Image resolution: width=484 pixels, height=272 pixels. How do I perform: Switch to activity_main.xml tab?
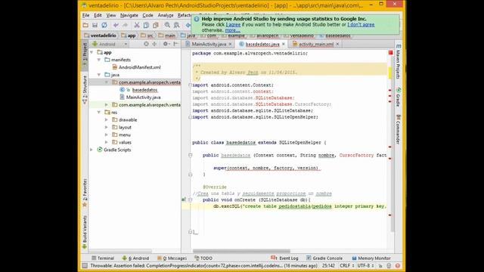316,44
